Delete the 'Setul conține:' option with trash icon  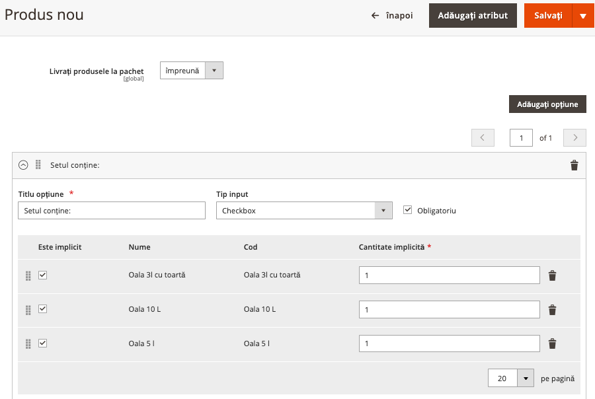coord(574,165)
